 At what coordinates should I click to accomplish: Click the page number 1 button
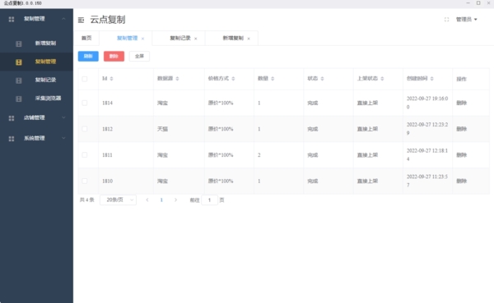(161, 200)
